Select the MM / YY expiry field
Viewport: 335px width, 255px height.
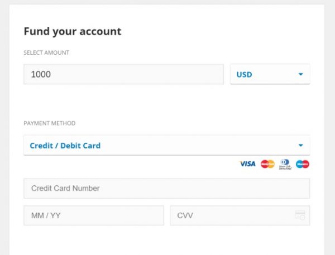tap(94, 215)
